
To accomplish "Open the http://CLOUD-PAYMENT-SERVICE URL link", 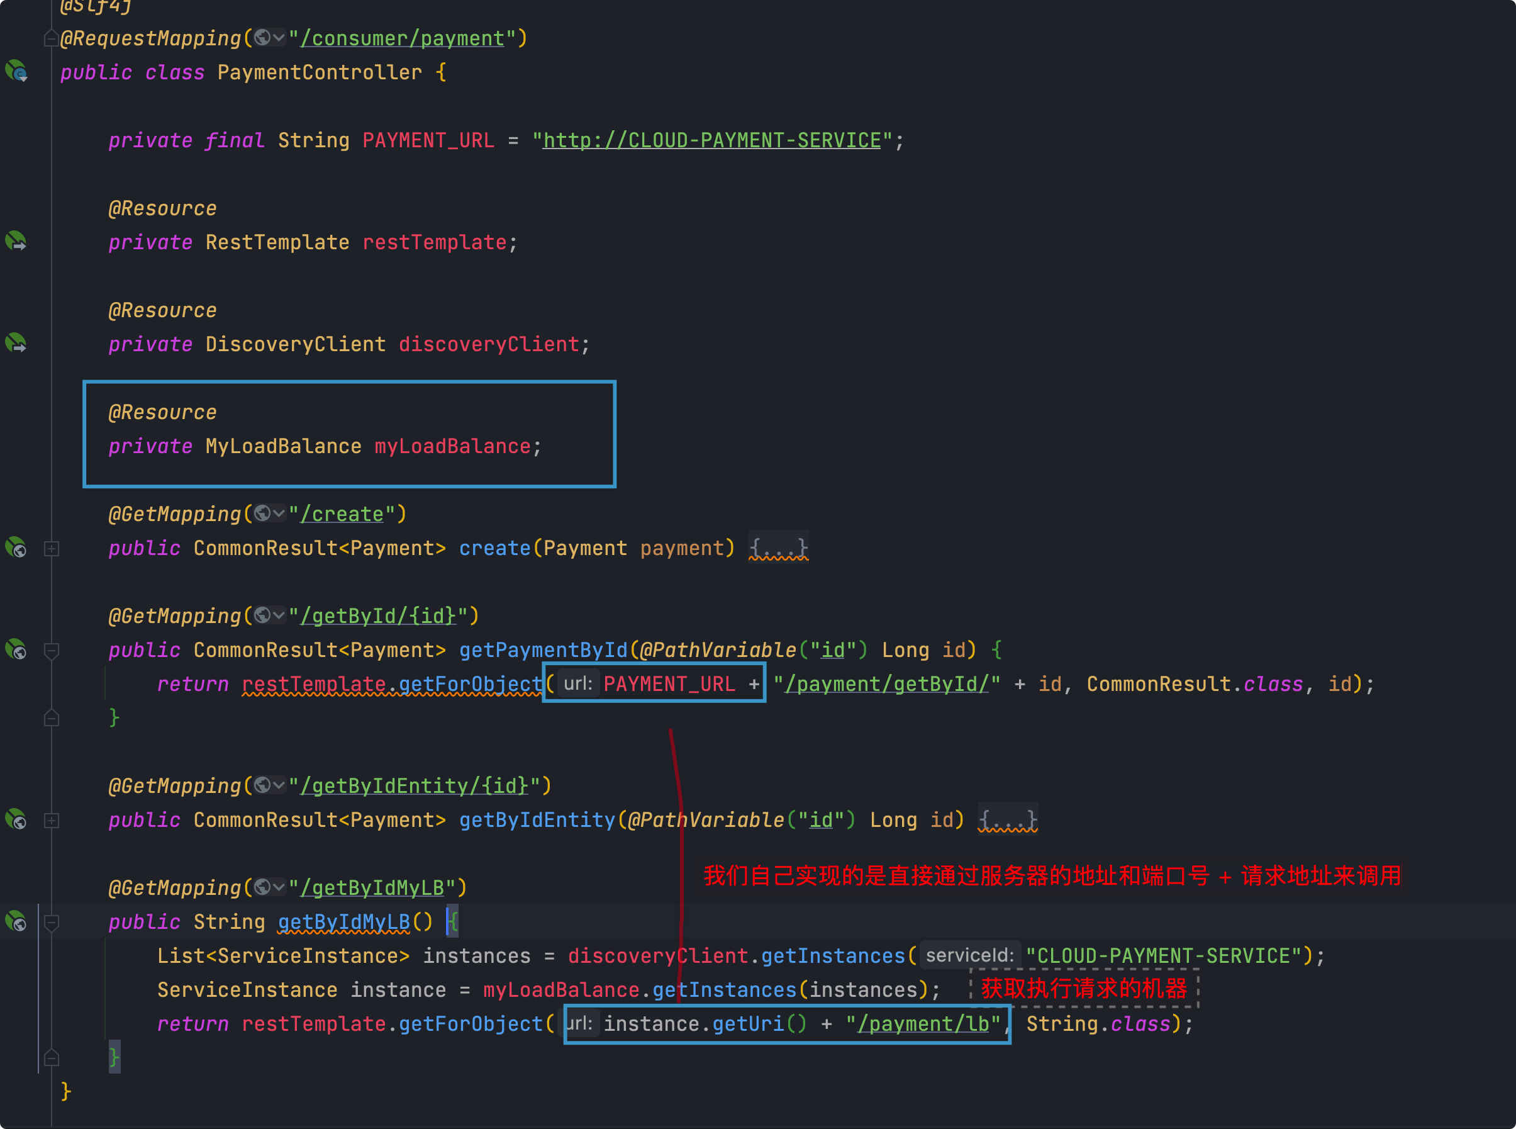I will 711,141.
